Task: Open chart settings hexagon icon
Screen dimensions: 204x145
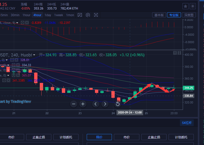Action: tap(88, 15)
